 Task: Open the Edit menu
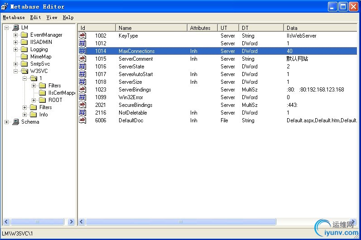pos(35,18)
